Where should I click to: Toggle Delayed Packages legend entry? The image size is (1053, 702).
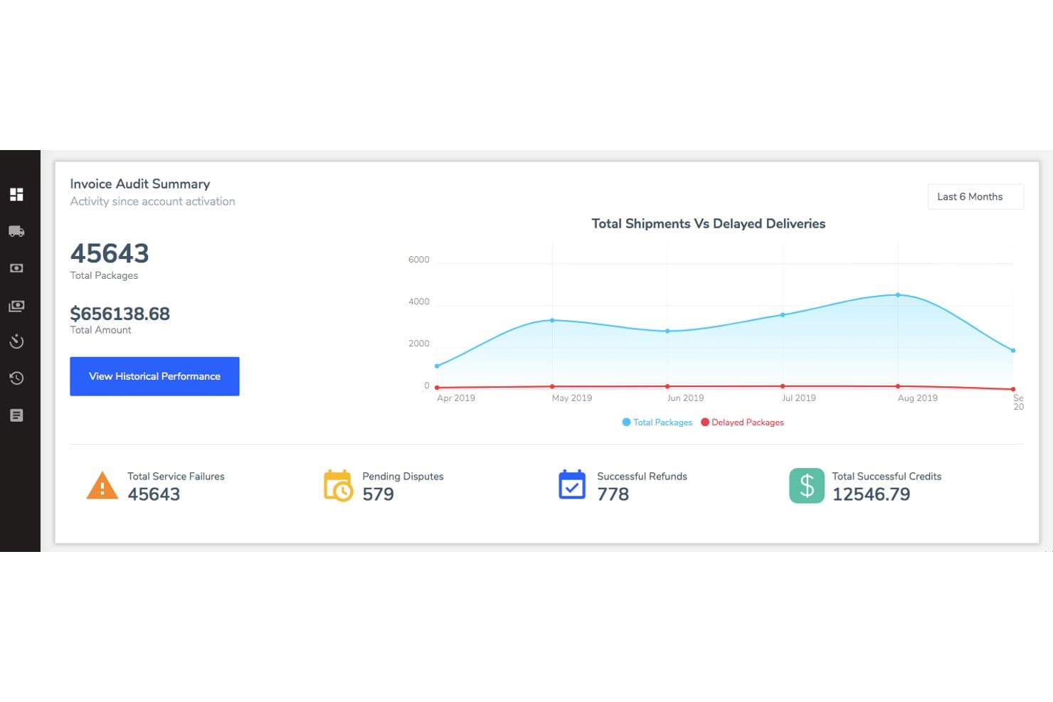[742, 422]
